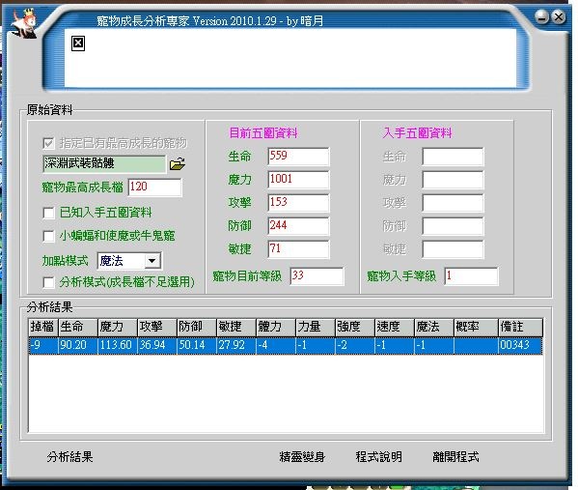Open 程式說明 program help
Viewport: 578px width, 490px height.
(x=378, y=457)
